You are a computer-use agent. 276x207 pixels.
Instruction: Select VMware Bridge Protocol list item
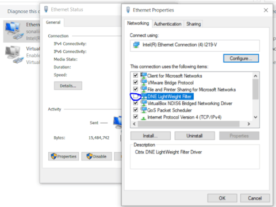(x=170, y=83)
